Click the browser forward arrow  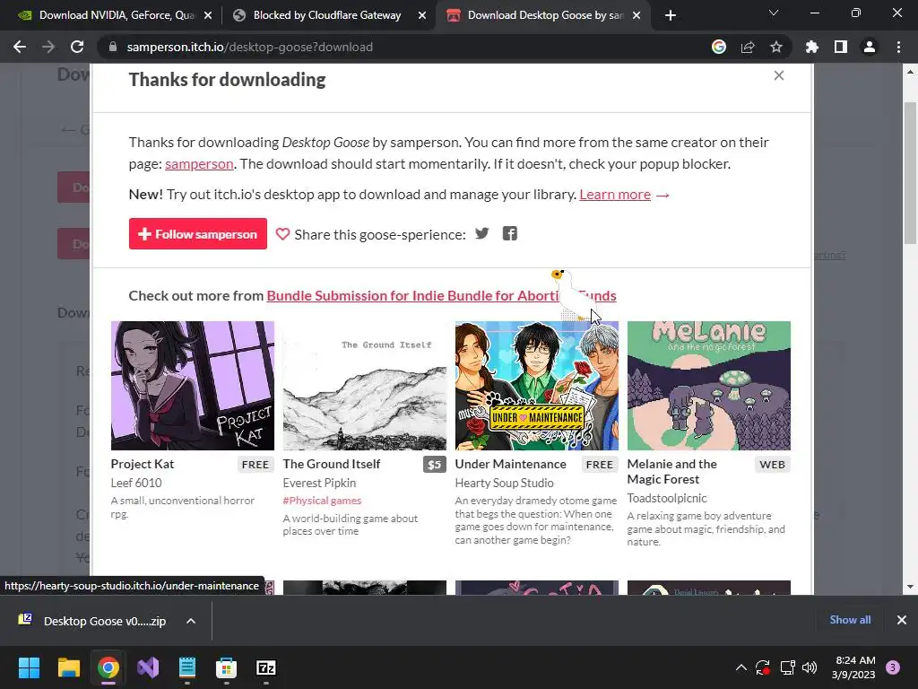pyautogui.click(x=48, y=47)
